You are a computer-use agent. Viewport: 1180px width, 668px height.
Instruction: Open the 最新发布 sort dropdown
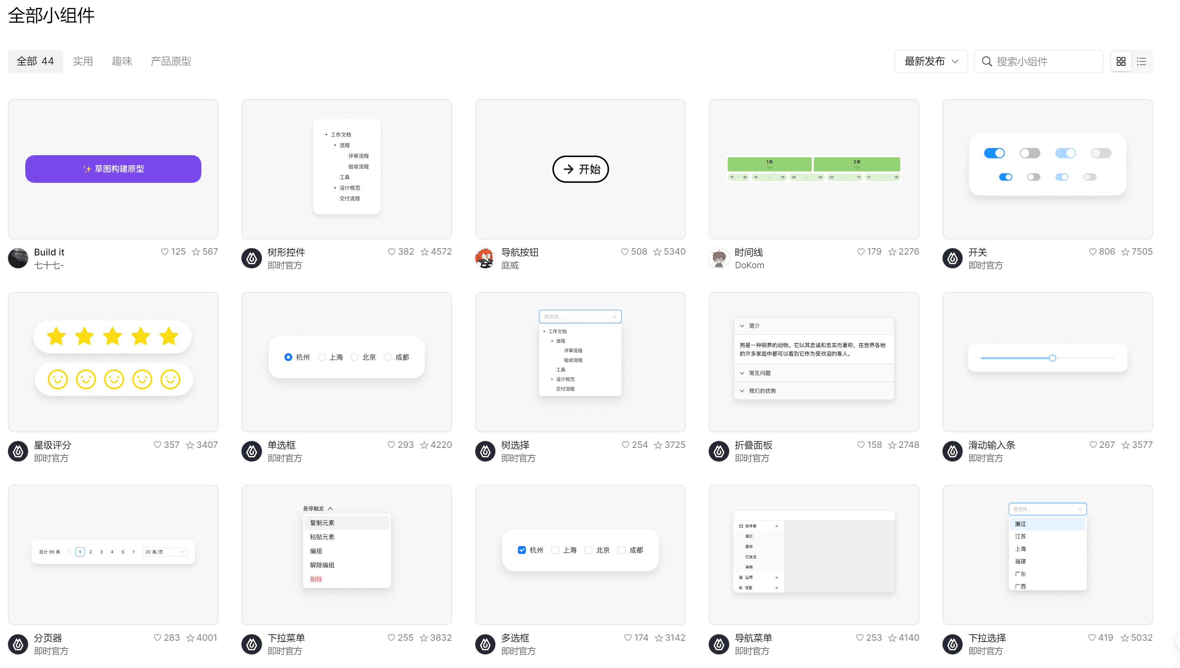point(931,61)
